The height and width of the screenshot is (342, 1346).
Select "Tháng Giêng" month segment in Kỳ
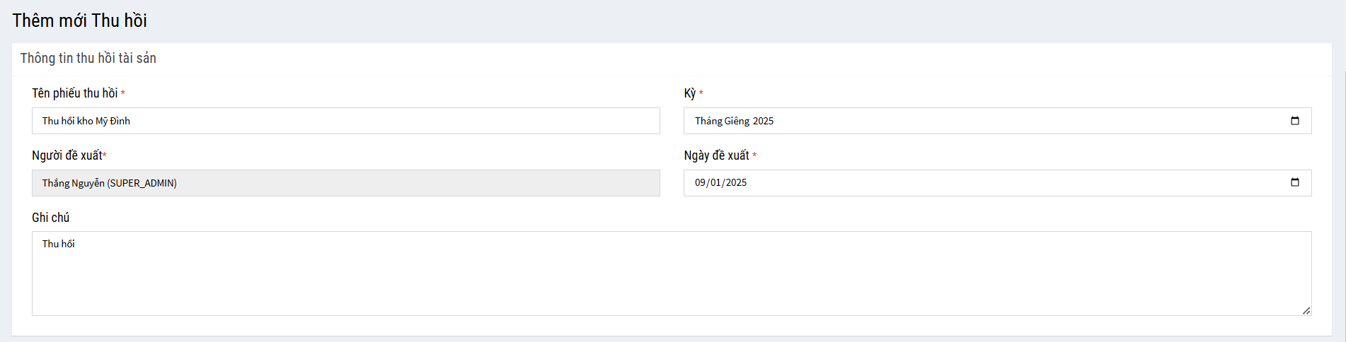pos(722,121)
